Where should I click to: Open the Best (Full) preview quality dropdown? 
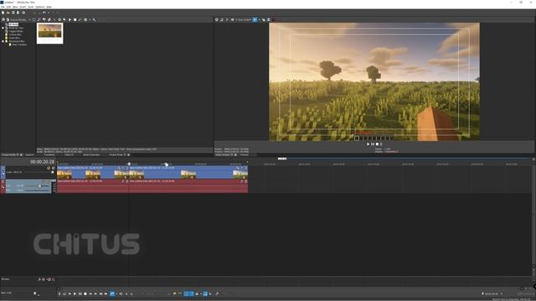245,20
